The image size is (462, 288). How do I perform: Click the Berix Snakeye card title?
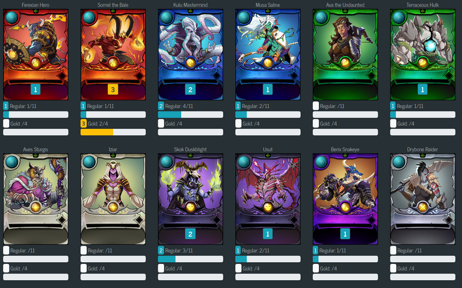click(x=345, y=149)
